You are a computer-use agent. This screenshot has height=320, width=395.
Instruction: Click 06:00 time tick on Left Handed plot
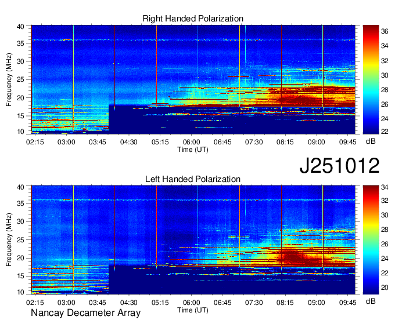(x=191, y=301)
